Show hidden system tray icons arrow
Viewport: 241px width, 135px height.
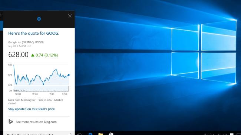[x=205, y=134]
